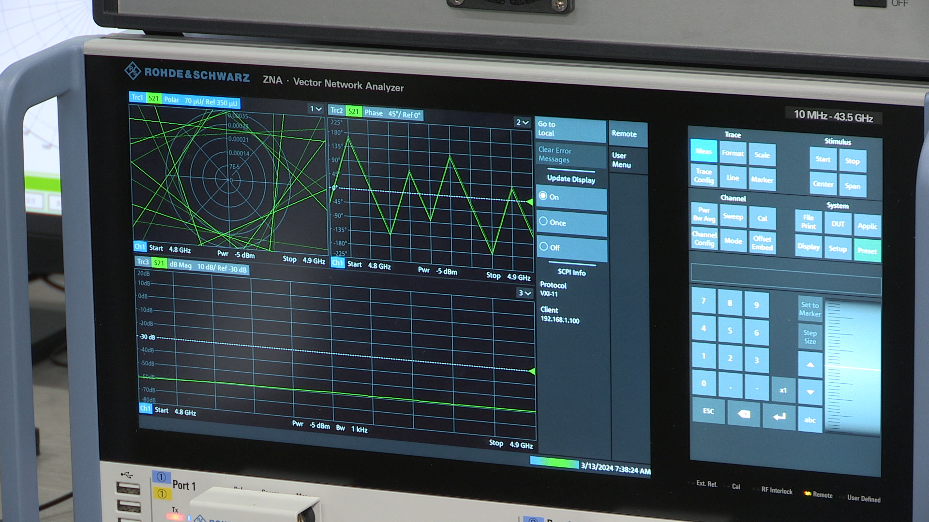
Task: Open Offset Embed settings
Action: (763, 243)
